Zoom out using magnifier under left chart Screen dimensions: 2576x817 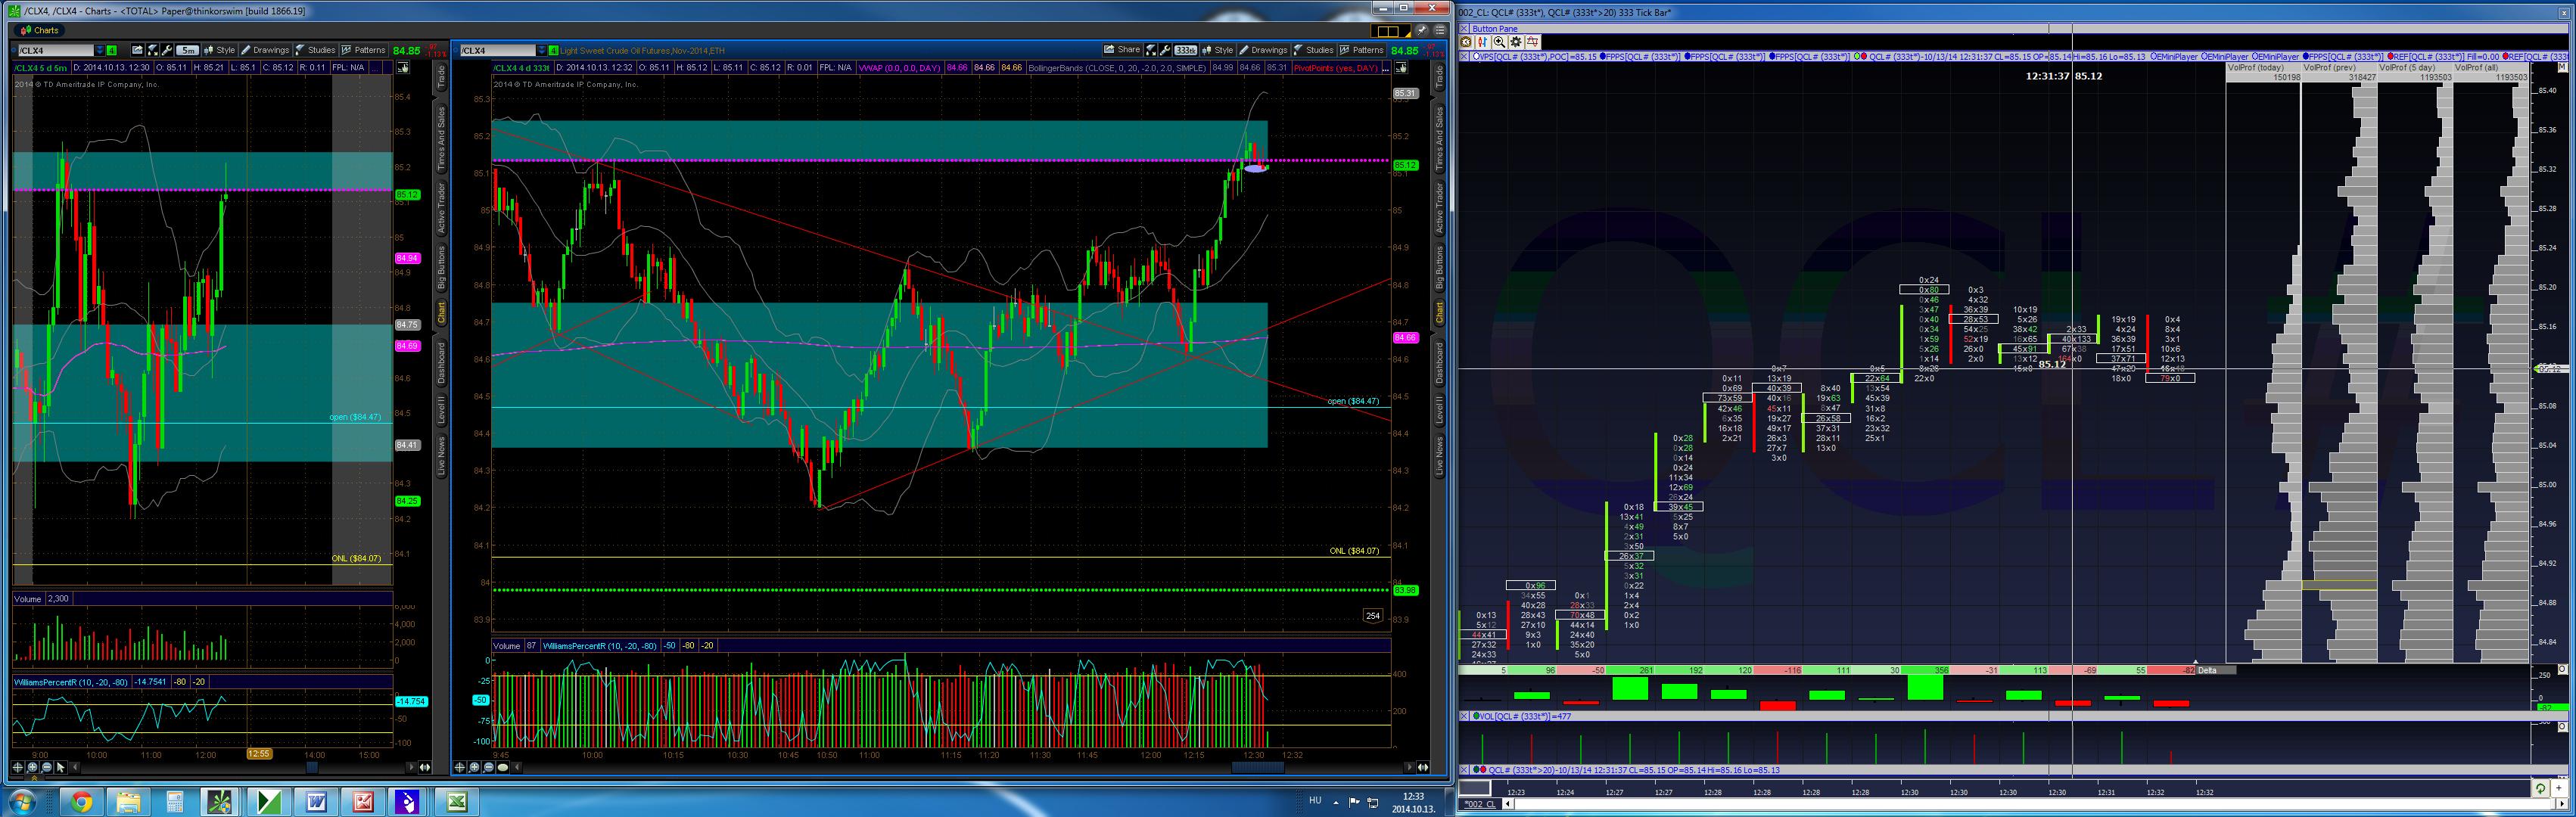click(46, 767)
